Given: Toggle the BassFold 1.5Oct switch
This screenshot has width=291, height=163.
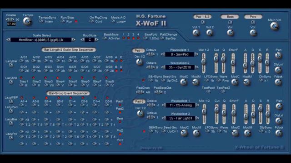Looking at the screenshot, I should click(145, 38).
